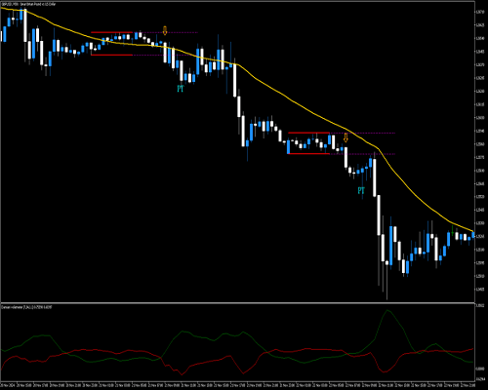Select the first upper red range line
The image size is (488, 390).
[111, 32]
